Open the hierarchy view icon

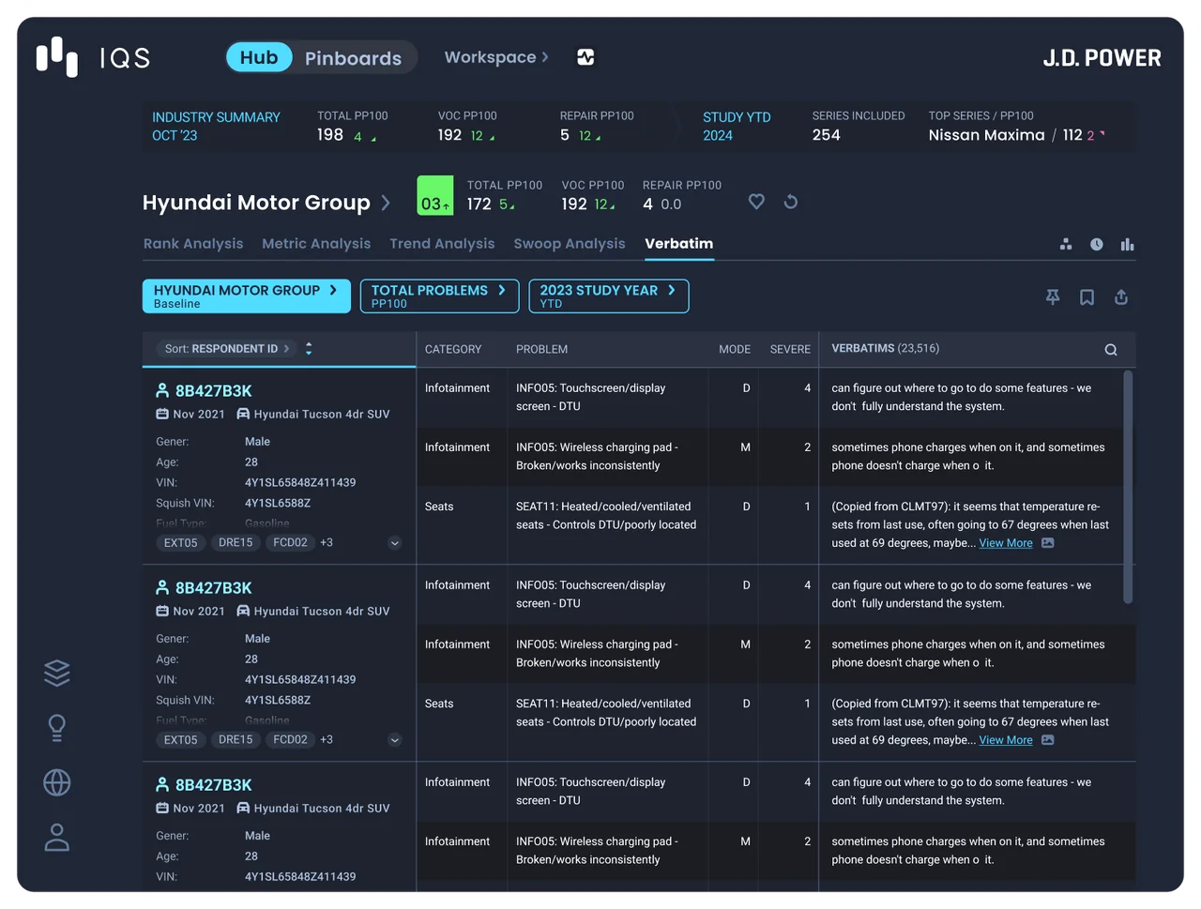[x=1066, y=244]
